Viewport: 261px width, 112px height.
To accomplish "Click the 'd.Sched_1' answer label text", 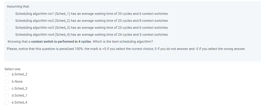I will tap(19, 95).
